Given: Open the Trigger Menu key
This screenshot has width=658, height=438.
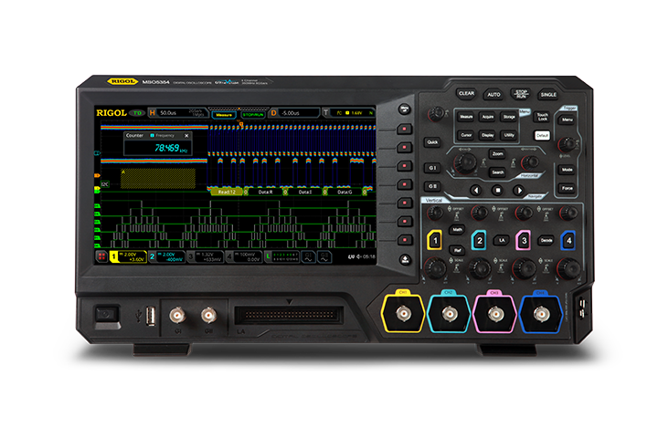Looking at the screenshot, I should [x=568, y=120].
